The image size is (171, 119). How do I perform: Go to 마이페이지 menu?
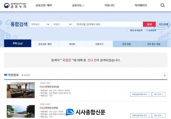[x=141, y=5]
